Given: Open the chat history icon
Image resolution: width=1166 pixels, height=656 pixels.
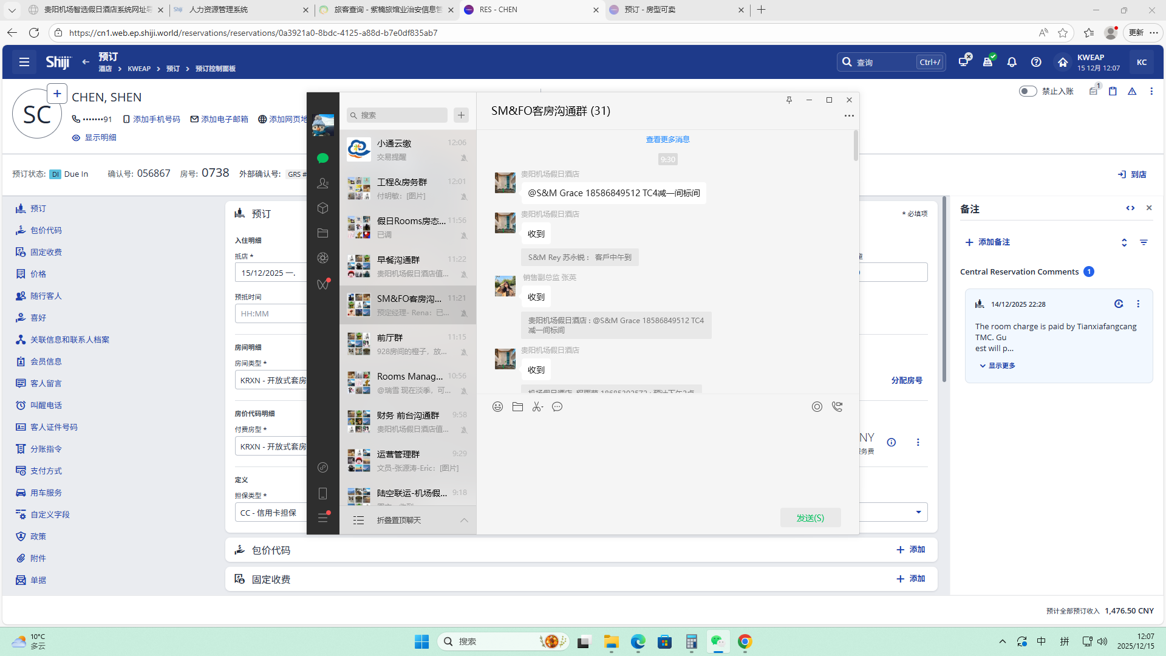Looking at the screenshot, I should click(557, 407).
